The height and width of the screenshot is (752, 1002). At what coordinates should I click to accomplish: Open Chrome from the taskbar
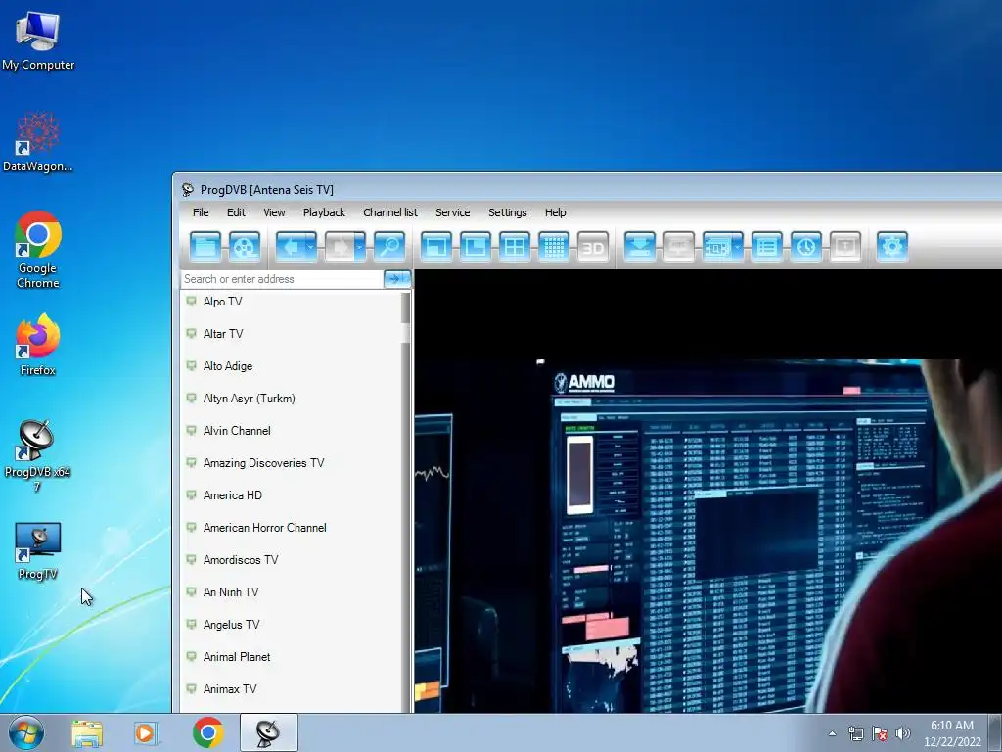click(x=207, y=732)
